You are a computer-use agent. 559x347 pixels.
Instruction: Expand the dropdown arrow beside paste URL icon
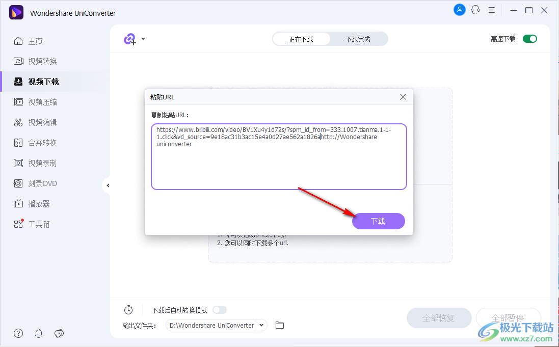click(x=143, y=39)
